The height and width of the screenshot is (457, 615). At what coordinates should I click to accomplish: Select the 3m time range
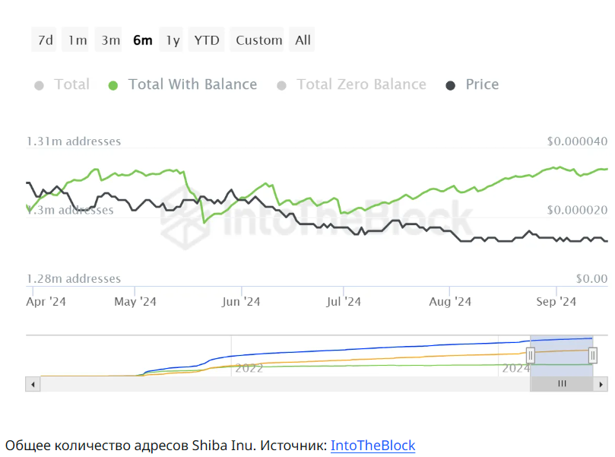[x=111, y=40]
